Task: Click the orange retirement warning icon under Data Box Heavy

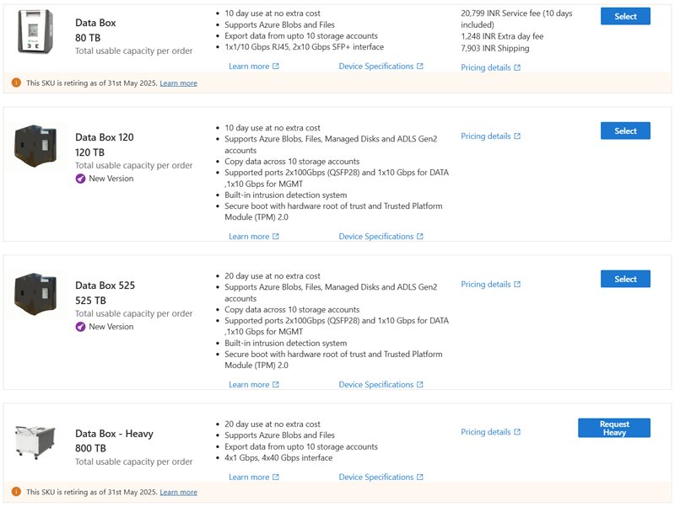Action: tap(16, 492)
